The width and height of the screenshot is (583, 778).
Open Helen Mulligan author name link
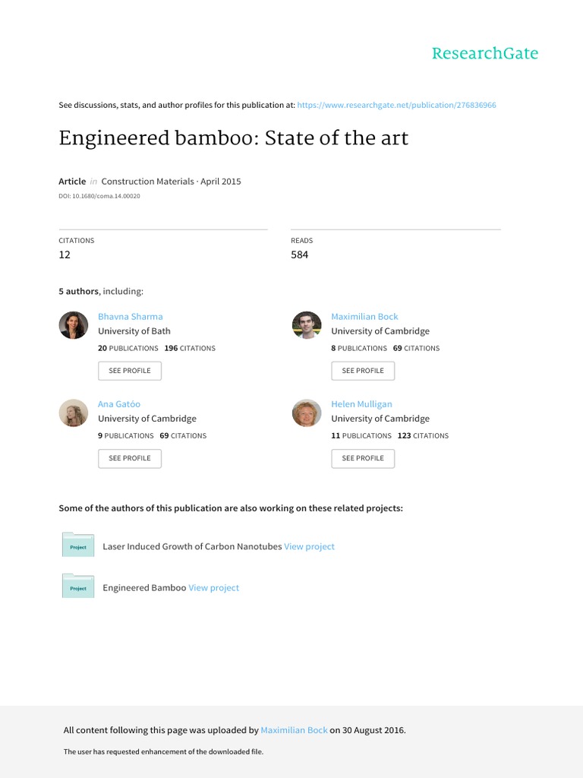(361, 404)
